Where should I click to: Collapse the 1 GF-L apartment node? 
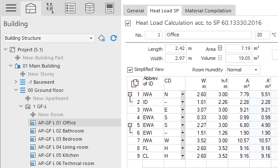21,106
